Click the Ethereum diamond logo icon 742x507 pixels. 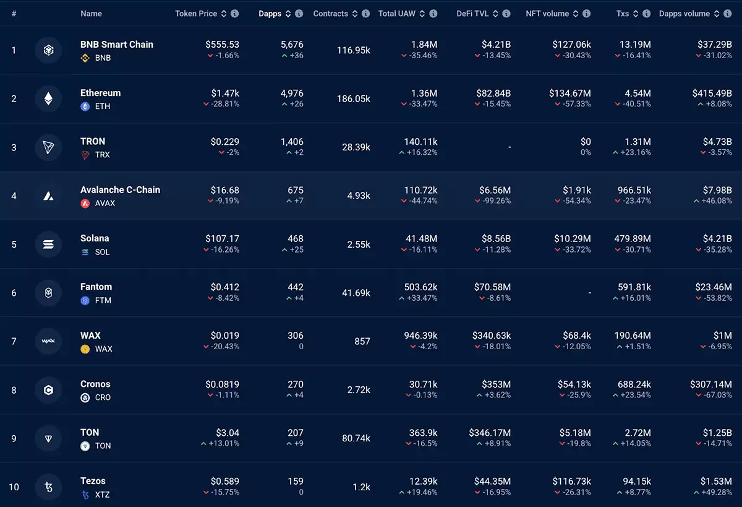point(48,98)
